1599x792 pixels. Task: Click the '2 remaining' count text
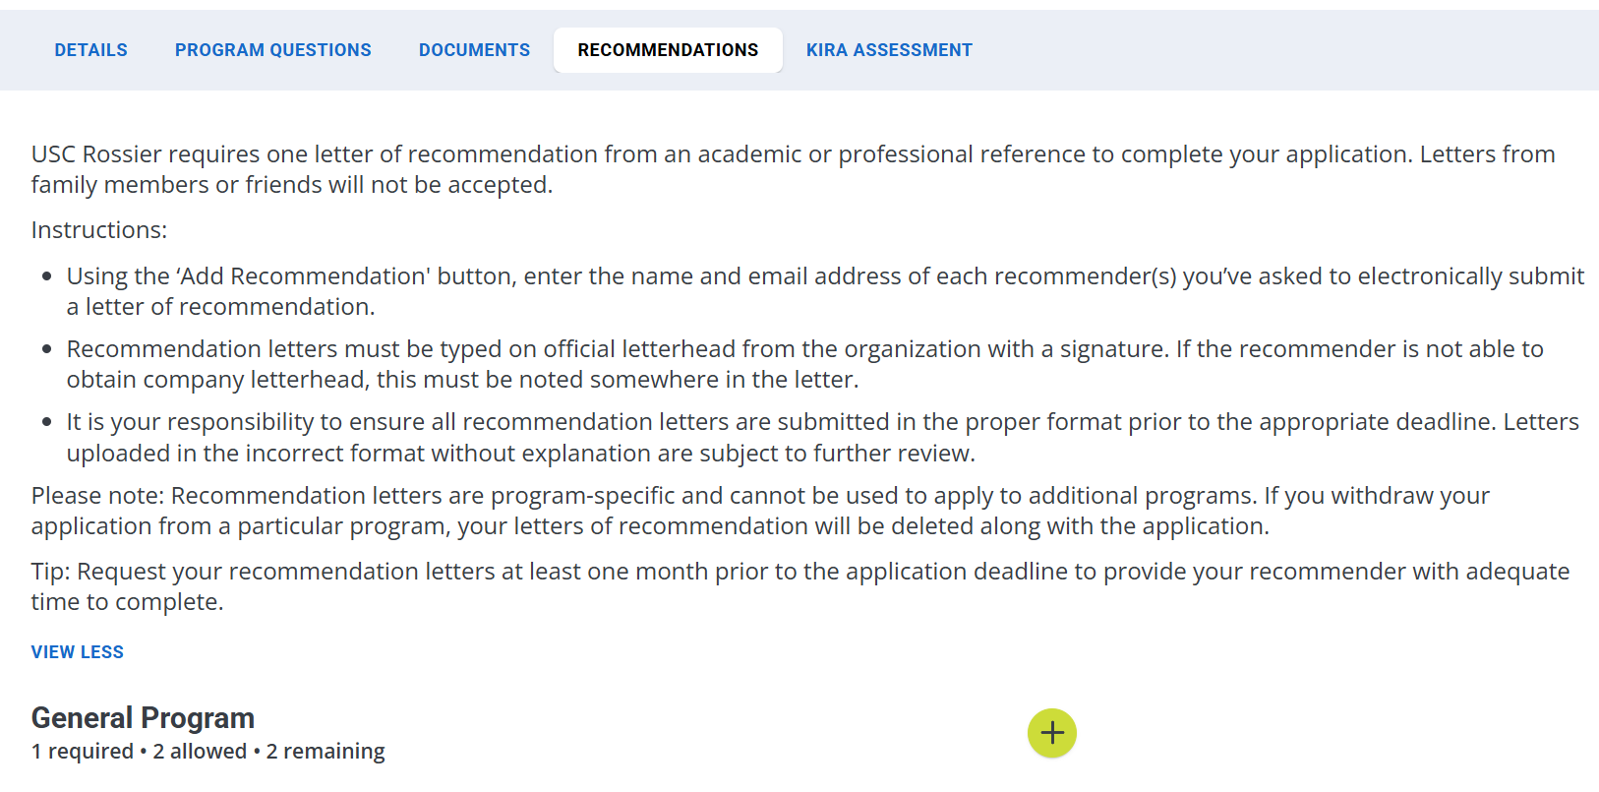tap(326, 752)
